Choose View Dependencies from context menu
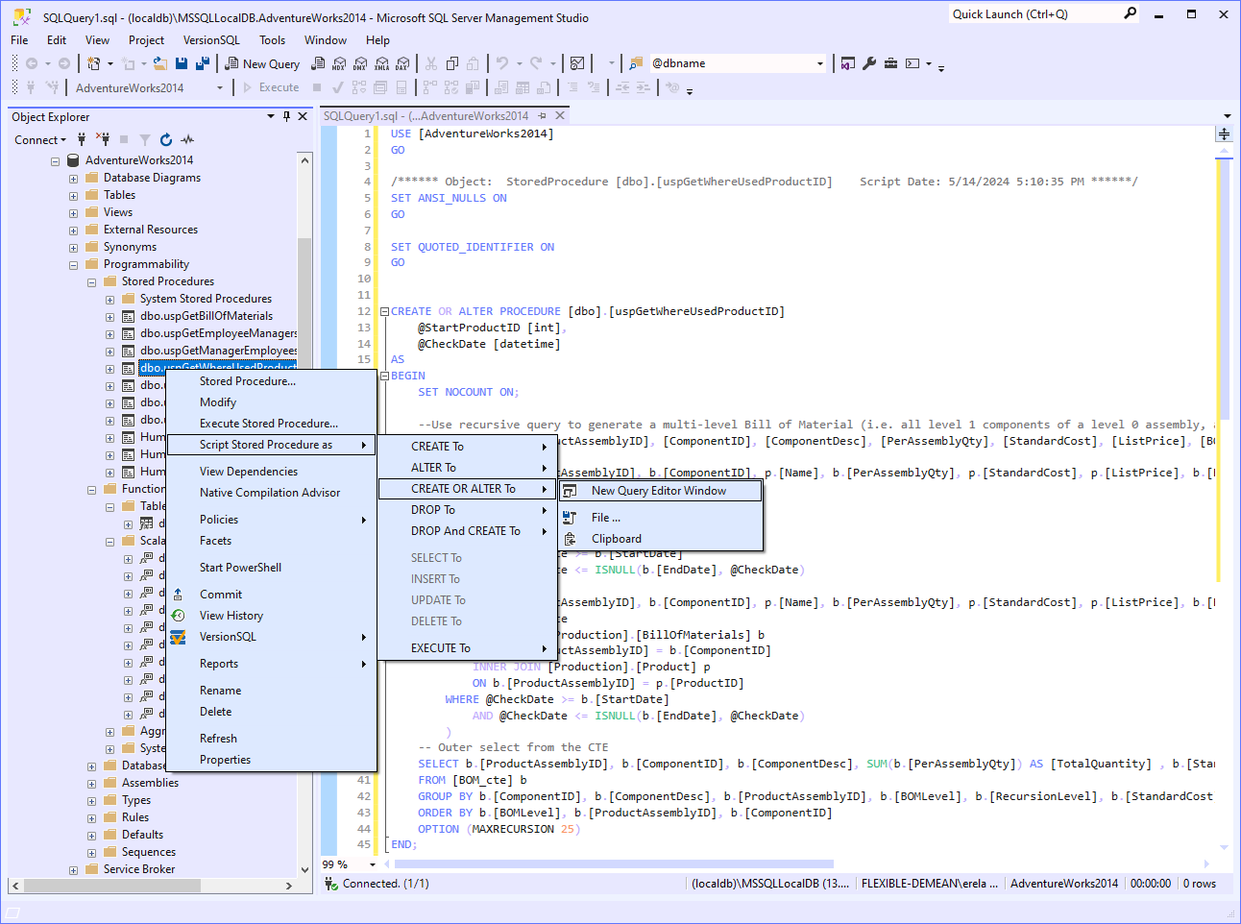 (248, 472)
